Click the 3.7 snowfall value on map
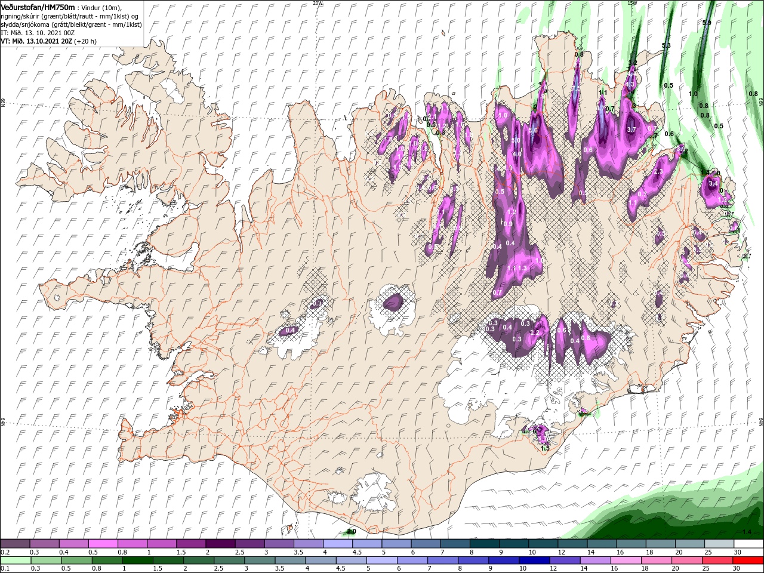Viewport: 764px width, 573px height. tap(632, 130)
